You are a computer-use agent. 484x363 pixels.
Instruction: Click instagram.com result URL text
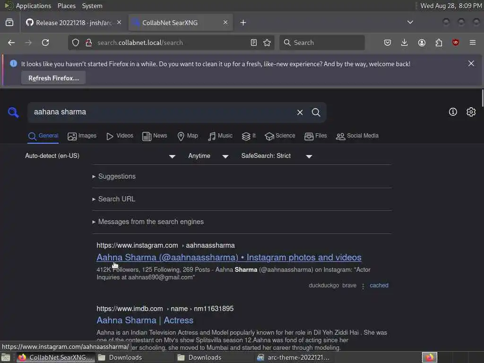[165, 245]
